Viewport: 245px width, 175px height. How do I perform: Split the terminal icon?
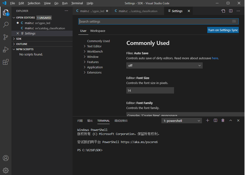pyautogui.click(x=216, y=120)
